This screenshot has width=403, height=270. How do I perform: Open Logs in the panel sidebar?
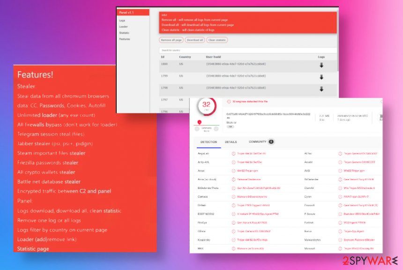click(122, 21)
